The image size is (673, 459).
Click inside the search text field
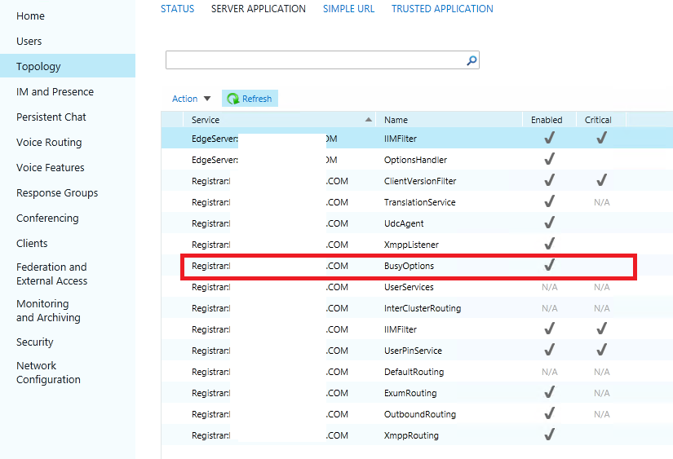(x=314, y=60)
